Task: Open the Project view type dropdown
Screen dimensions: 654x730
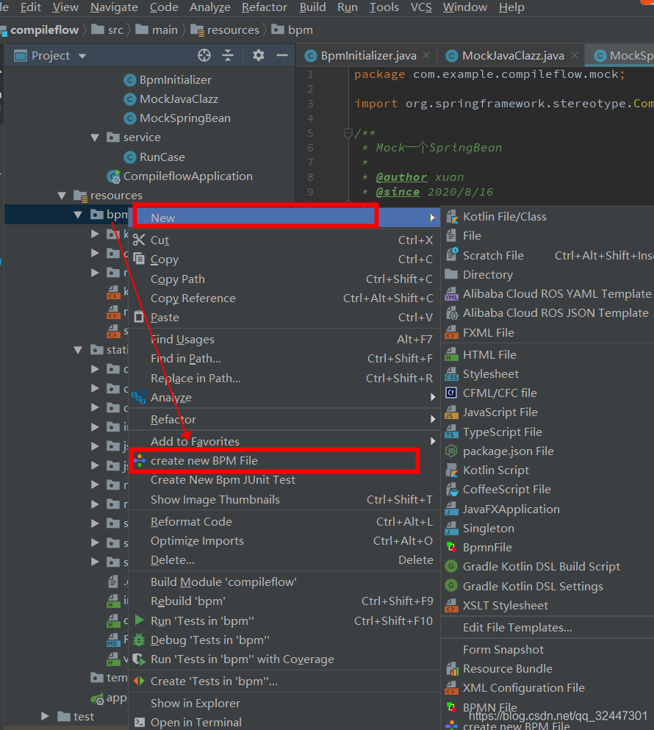Action: point(82,55)
